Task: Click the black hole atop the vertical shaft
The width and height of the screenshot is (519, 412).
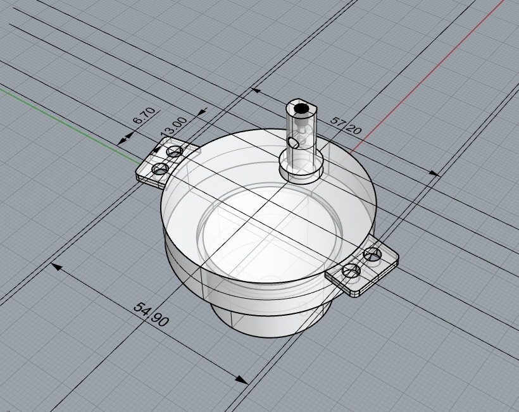Action: pyautogui.click(x=301, y=108)
